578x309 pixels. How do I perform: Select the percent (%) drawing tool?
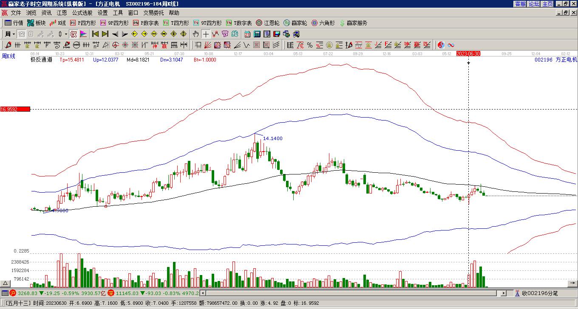tap(310, 45)
